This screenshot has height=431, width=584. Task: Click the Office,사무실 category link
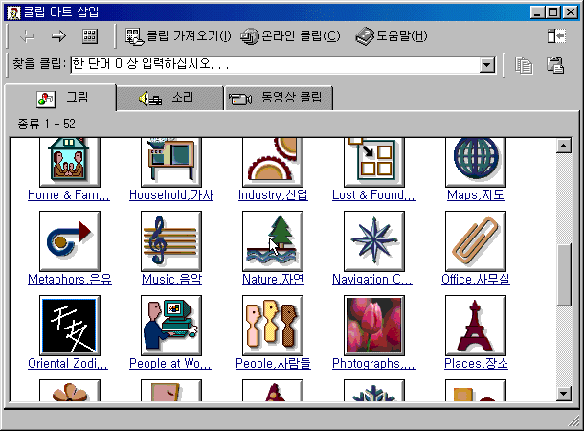pos(476,279)
